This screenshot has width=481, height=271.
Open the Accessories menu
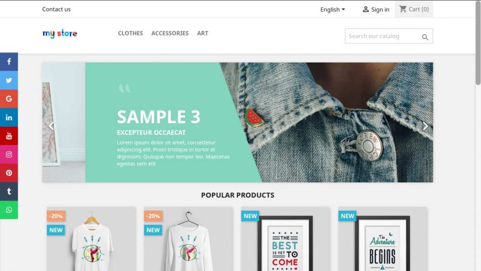pos(170,33)
